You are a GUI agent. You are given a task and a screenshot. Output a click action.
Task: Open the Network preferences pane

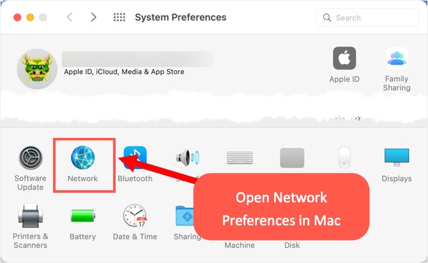point(82,164)
